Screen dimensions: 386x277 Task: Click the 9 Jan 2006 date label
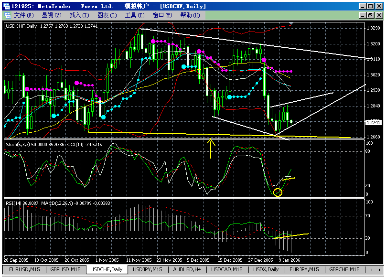click(289, 260)
